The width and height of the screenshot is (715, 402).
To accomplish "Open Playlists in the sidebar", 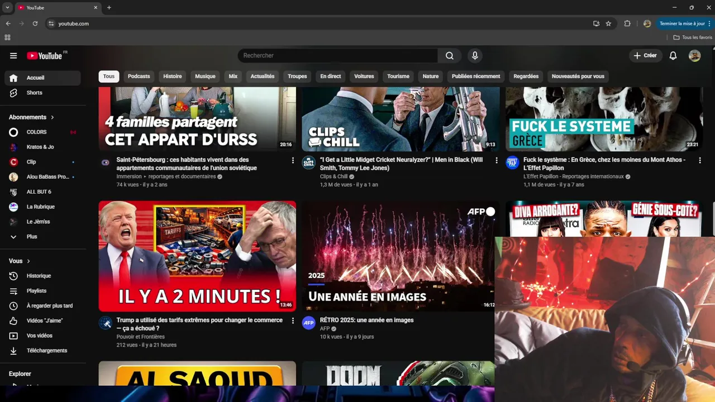I will click(x=42, y=291).
